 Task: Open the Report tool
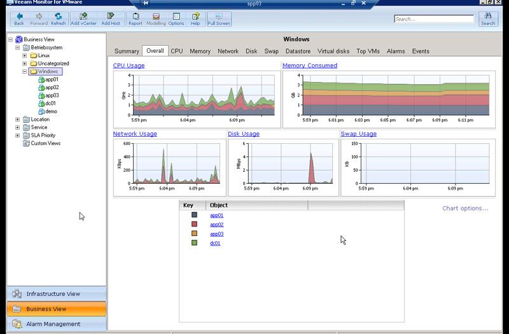[x=136, y=19]
